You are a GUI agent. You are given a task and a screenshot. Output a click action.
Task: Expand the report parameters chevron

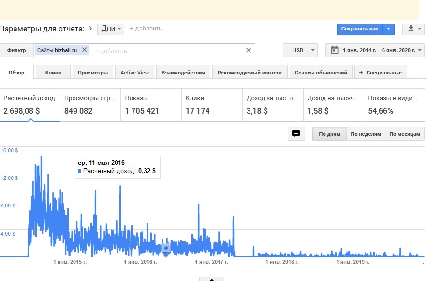[x=90, y=29]
